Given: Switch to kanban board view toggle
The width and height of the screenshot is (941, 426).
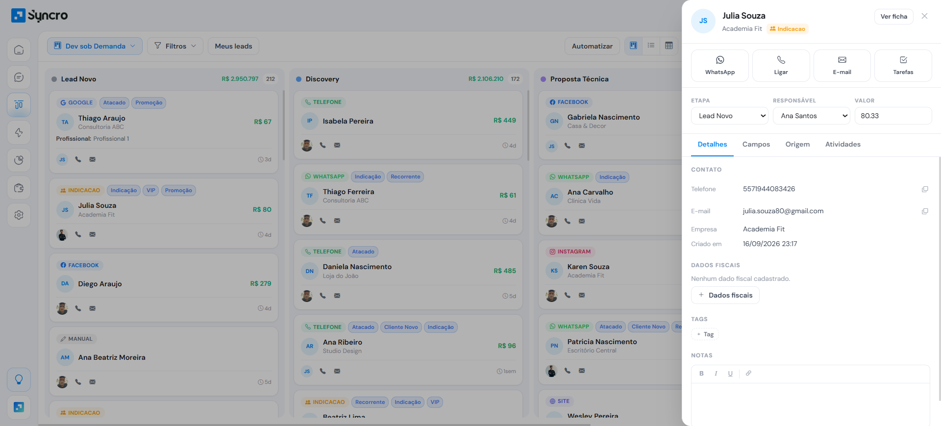Looking at the screenshot, I should (x=633, y=46).
